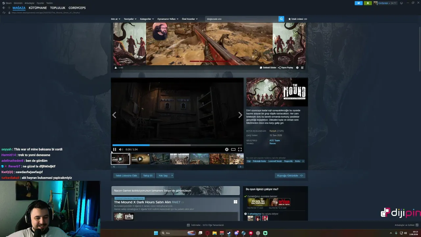Open the Görünüm menu
This screenshot has width=421, height=237.
click(18, 3)
